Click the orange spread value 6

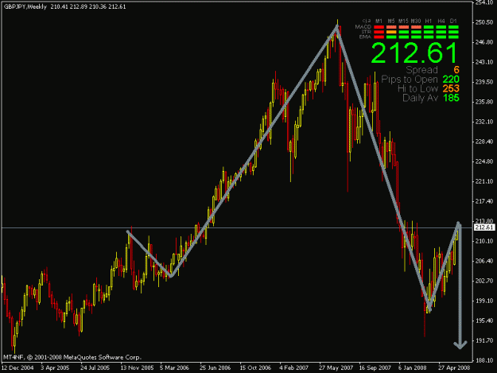[456, 70]
